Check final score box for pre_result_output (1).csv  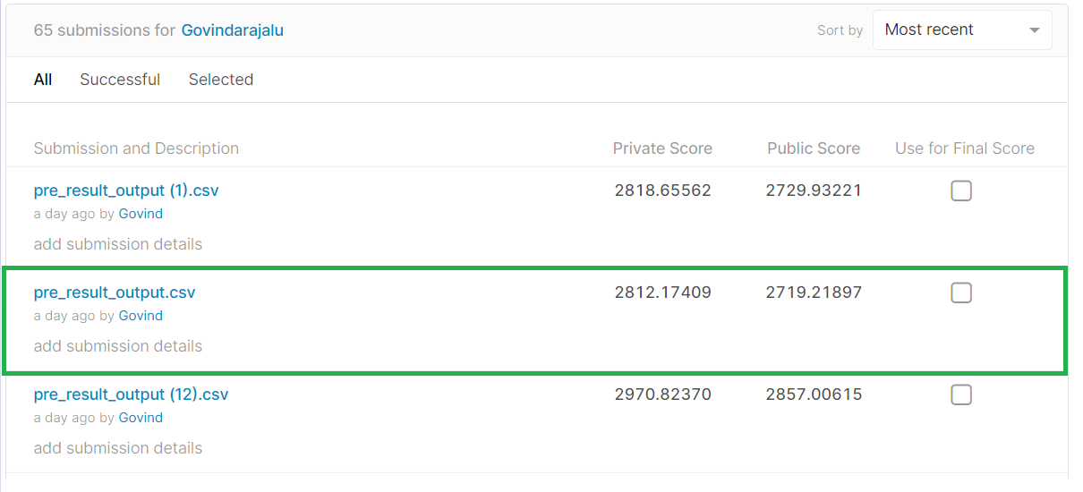[961, 191]
